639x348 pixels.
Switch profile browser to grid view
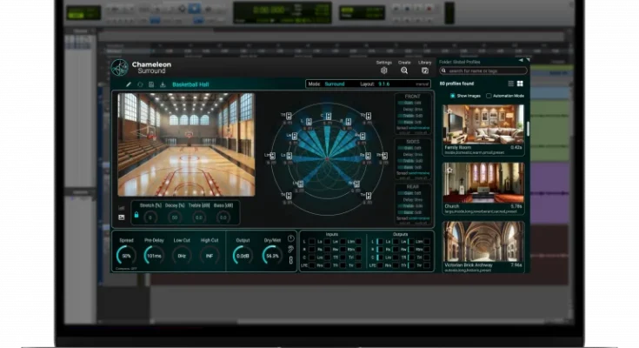(x=520, y=84)
